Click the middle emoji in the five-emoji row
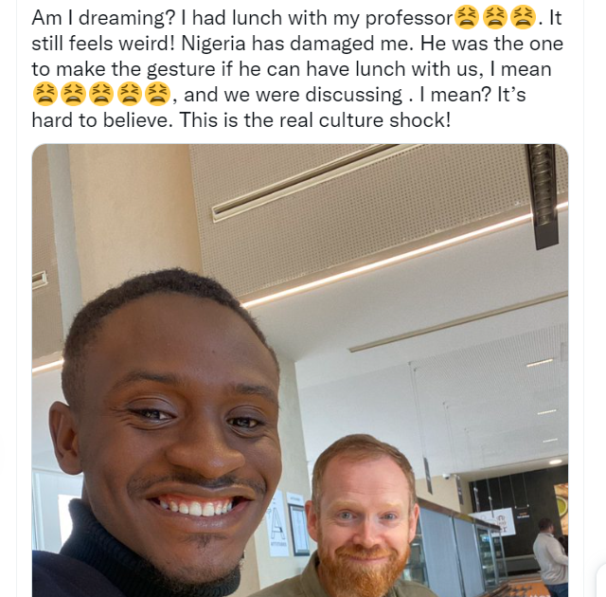Image resolution: width=606 pixels, height=597 pixels. (101, 95)
